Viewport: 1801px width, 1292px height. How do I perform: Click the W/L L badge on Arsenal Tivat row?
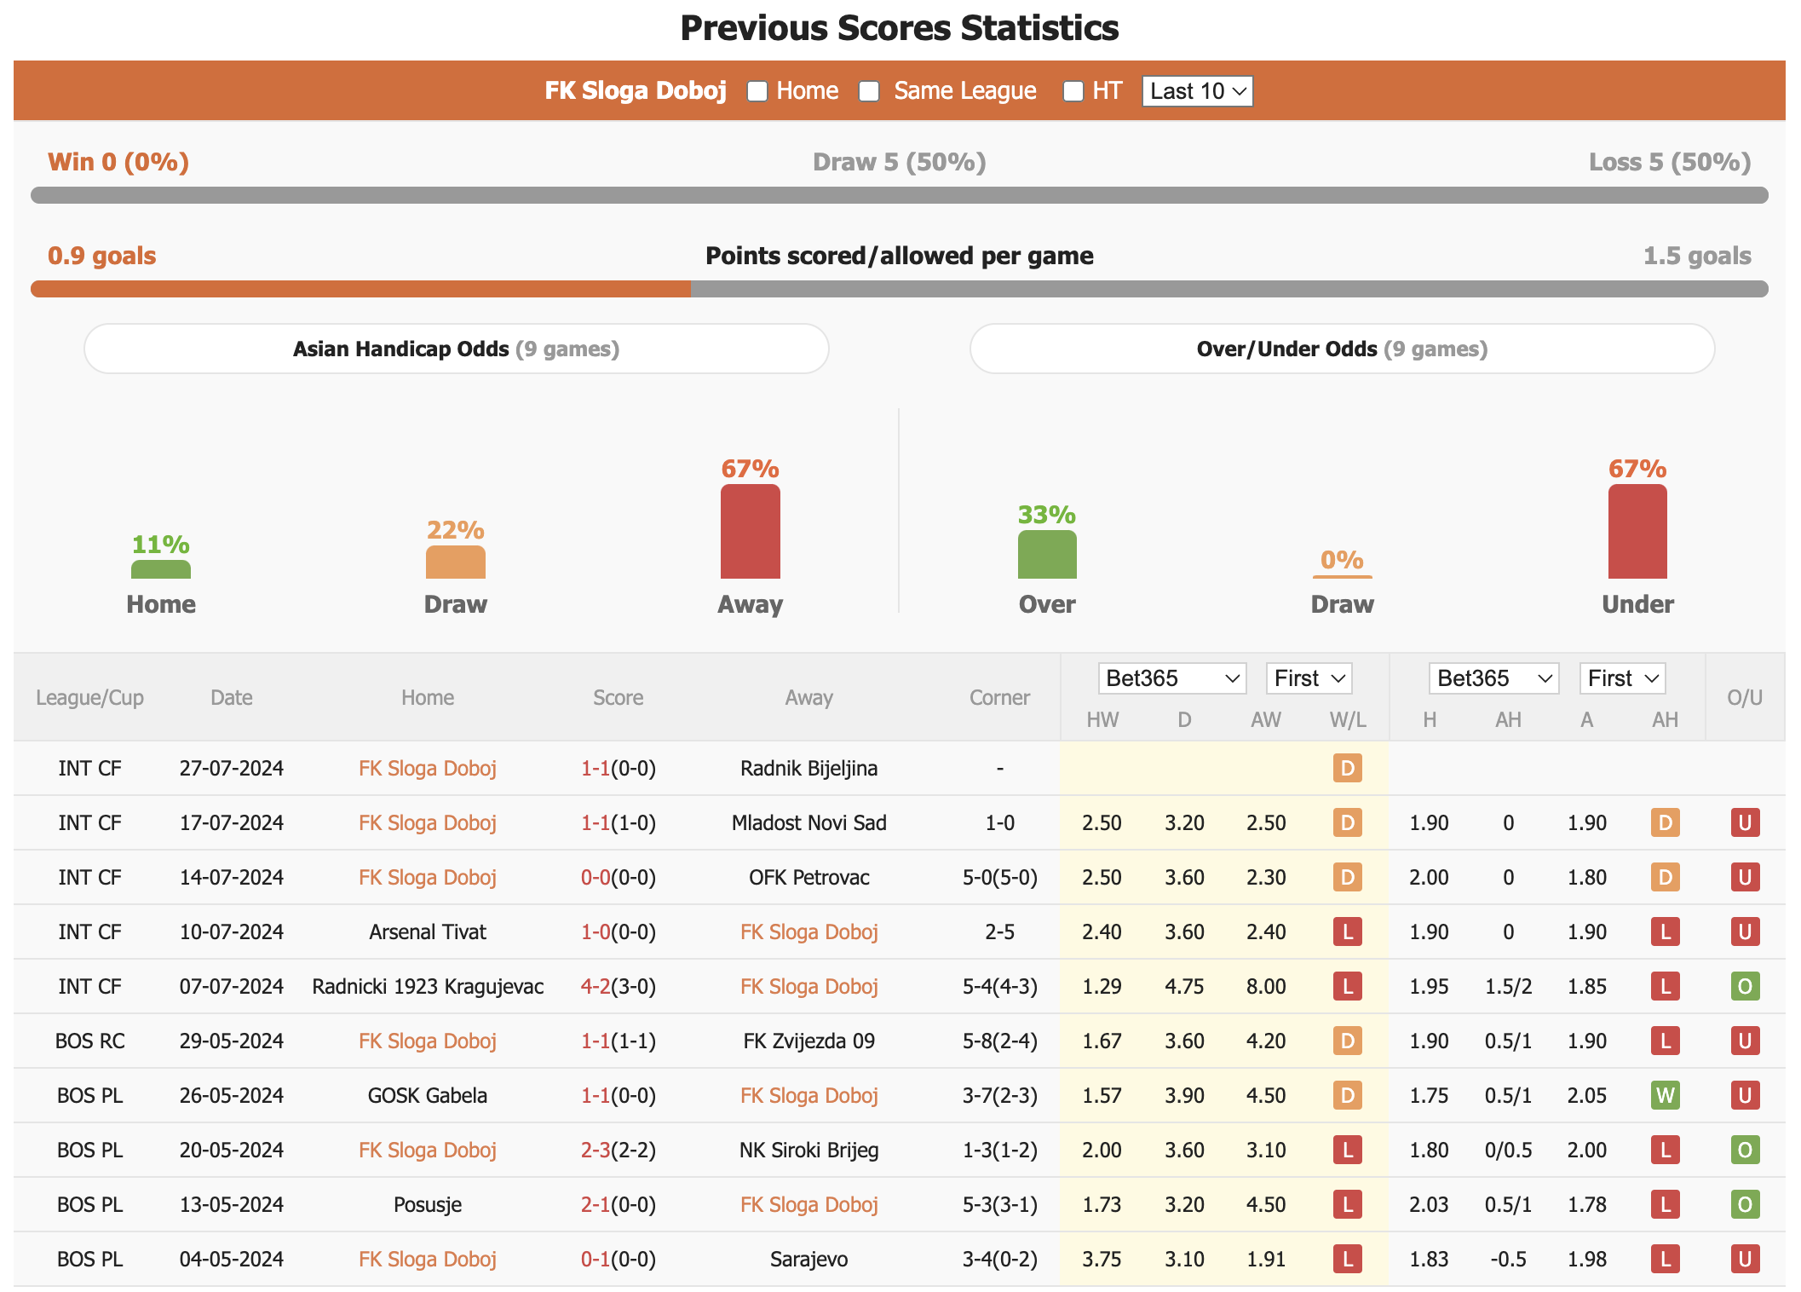coord(1348,932)
